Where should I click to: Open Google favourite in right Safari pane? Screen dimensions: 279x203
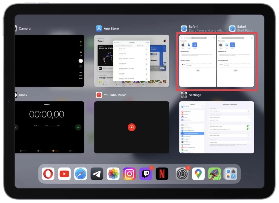(232, 45)
